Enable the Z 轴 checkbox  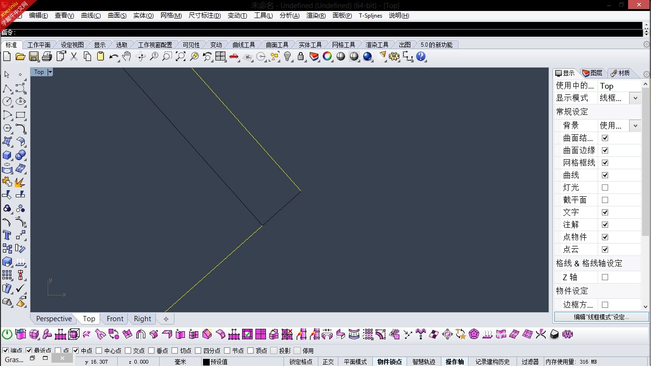605,277
